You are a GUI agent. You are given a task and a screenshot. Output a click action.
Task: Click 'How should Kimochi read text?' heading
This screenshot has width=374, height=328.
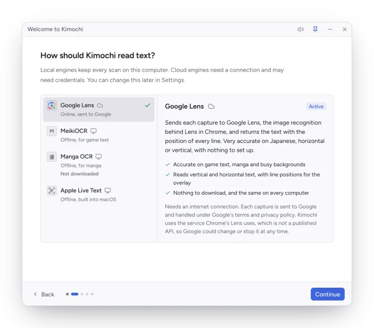click(x=98, y=55)
